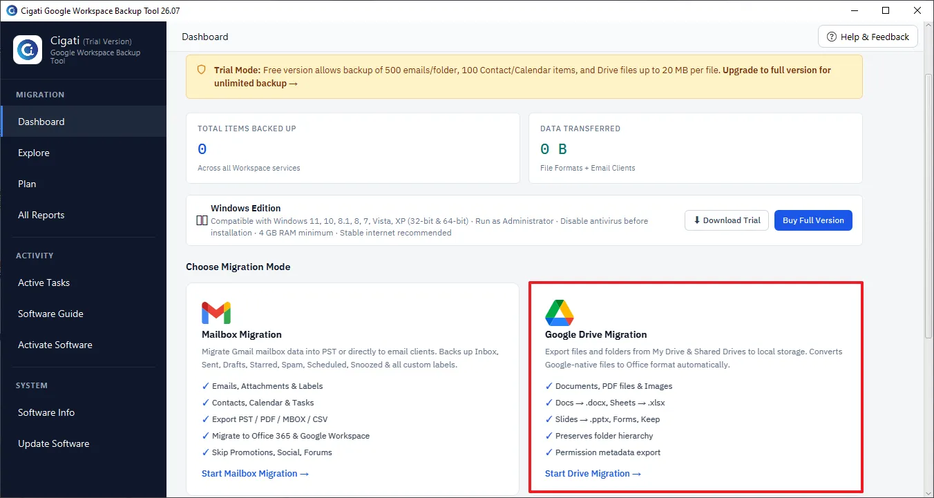Click the TOTAL ITEMS BACKED UP label
Viewport: 934px width, 498px height.
[247, 128]
